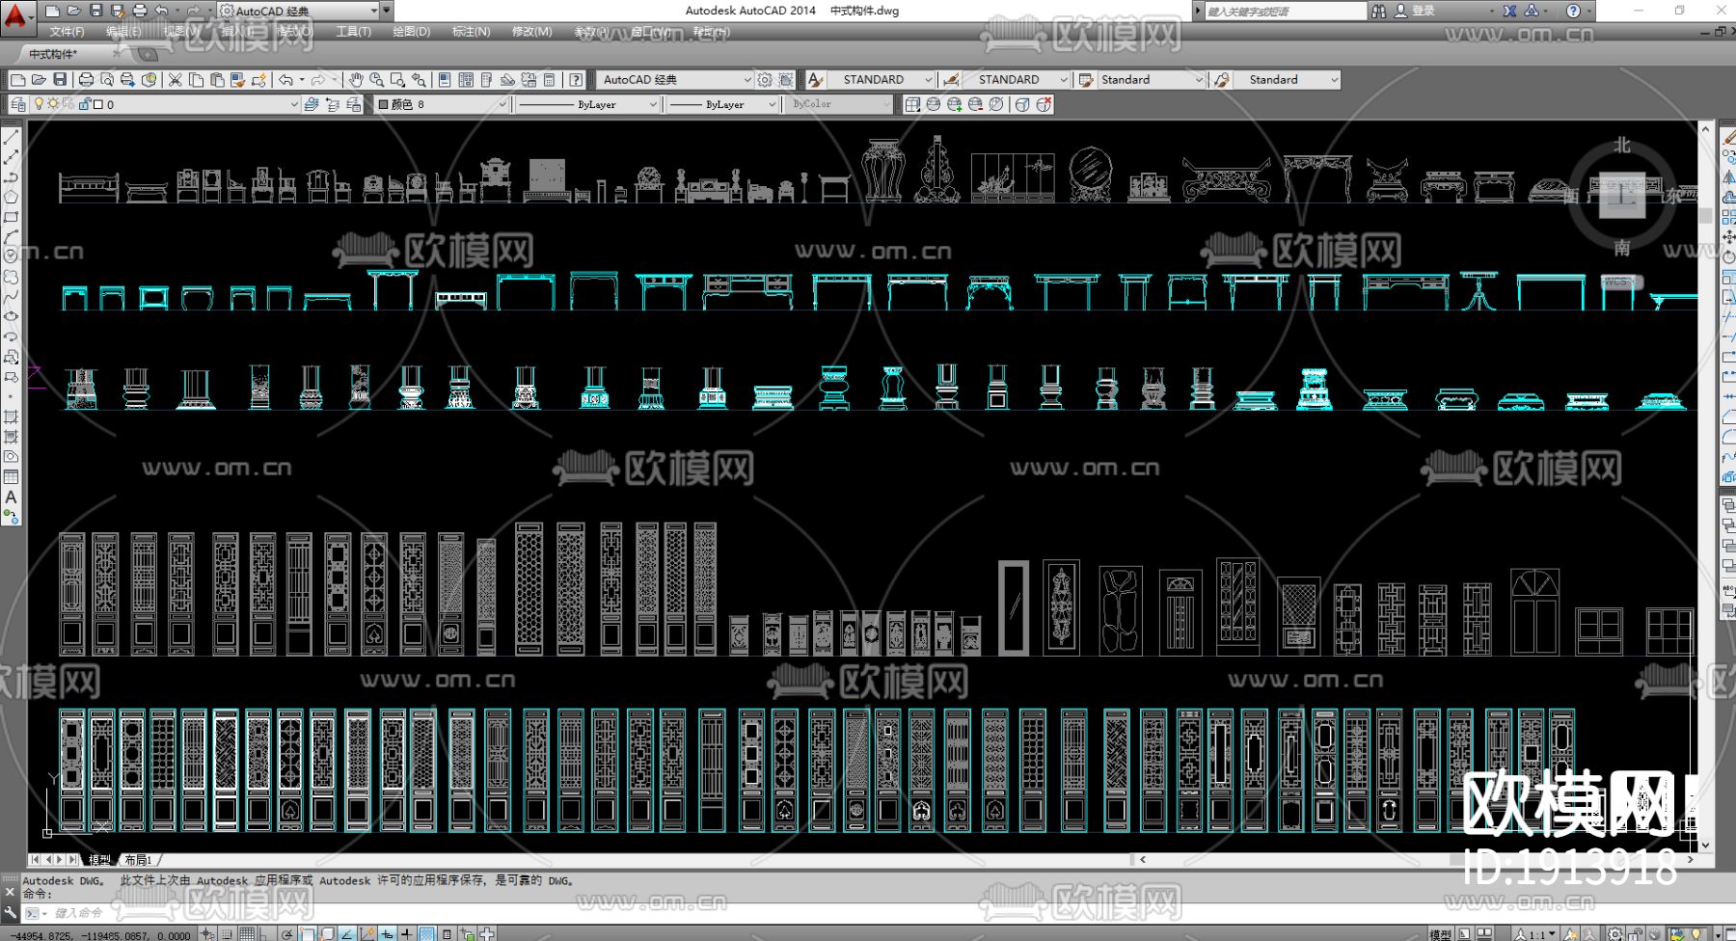
Task: Switch to the 布局1 layout tab
Action: click(x=138, y=859)
